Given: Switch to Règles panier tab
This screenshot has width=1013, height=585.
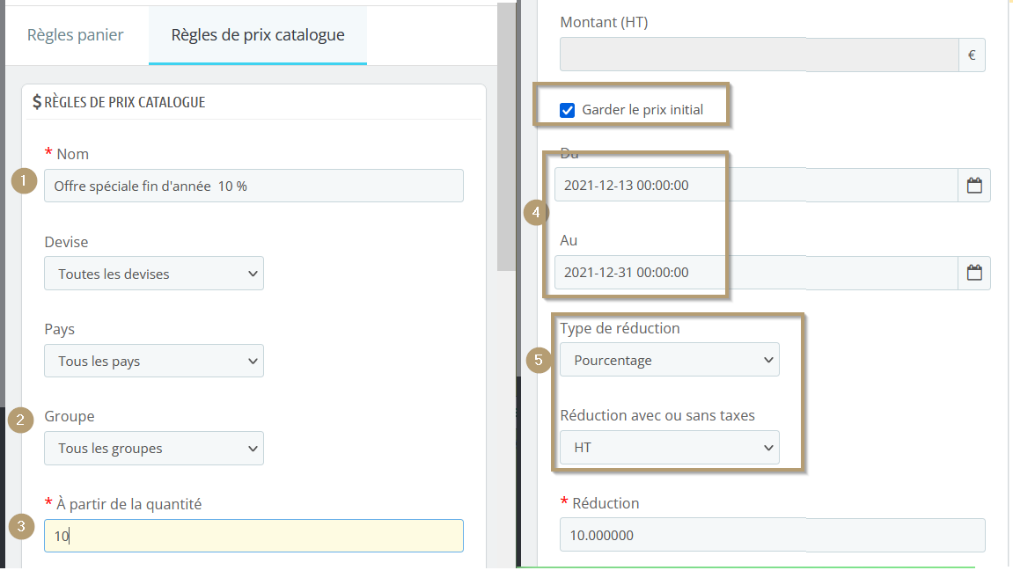Looking at the screenshot, I should (76, 35).
